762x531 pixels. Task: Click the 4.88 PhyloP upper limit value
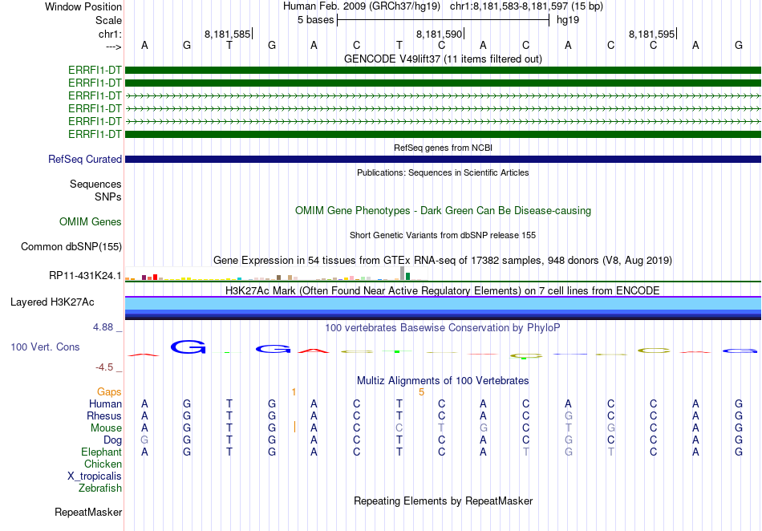pyautogui.click(x=103, y=327)
